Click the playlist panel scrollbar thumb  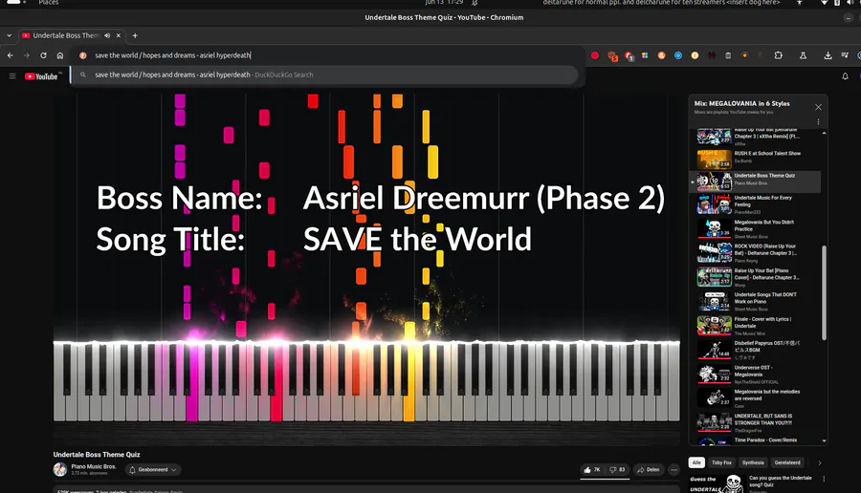point(824,292)
